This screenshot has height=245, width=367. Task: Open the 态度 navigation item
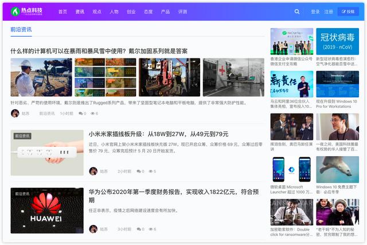point(148,11)
